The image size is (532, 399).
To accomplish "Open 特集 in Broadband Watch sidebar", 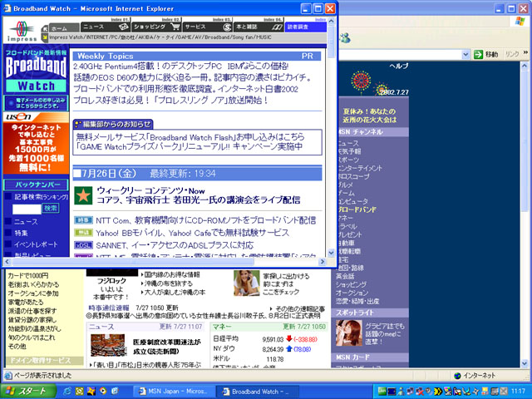I will tap(21, 233).
